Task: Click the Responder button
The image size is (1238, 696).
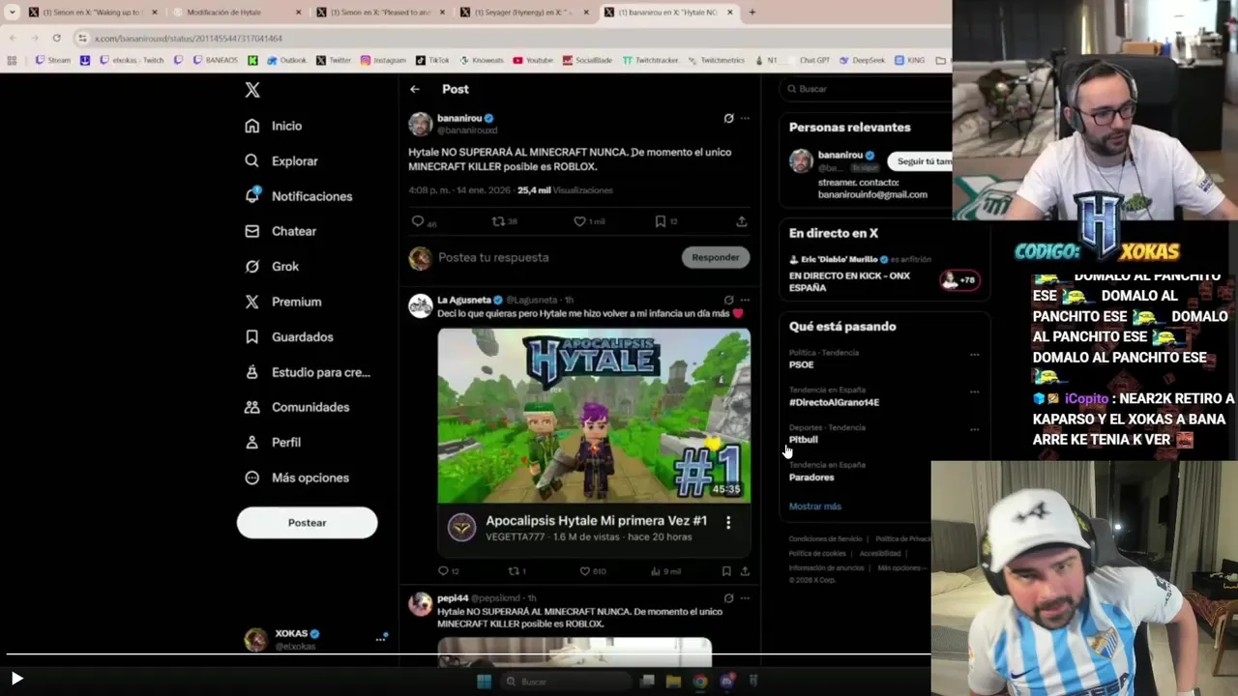Action: pyautogui.click(x=716, y=257)
